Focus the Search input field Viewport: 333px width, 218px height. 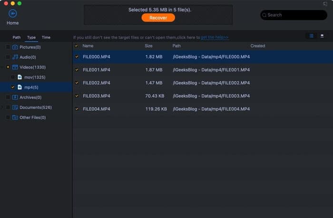tap(294, 15)
